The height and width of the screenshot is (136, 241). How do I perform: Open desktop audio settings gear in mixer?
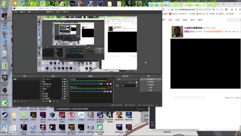pos(111,84)
